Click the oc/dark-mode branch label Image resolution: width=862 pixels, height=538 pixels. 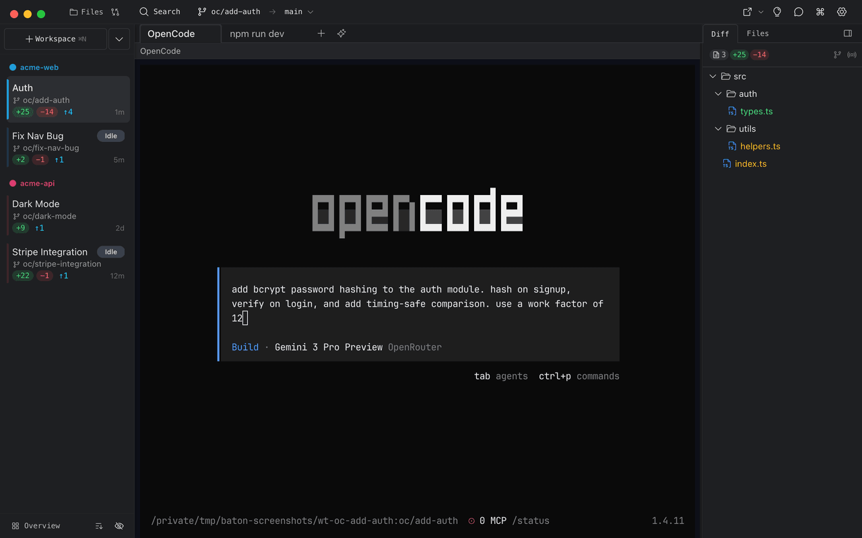tap(49, 216)
